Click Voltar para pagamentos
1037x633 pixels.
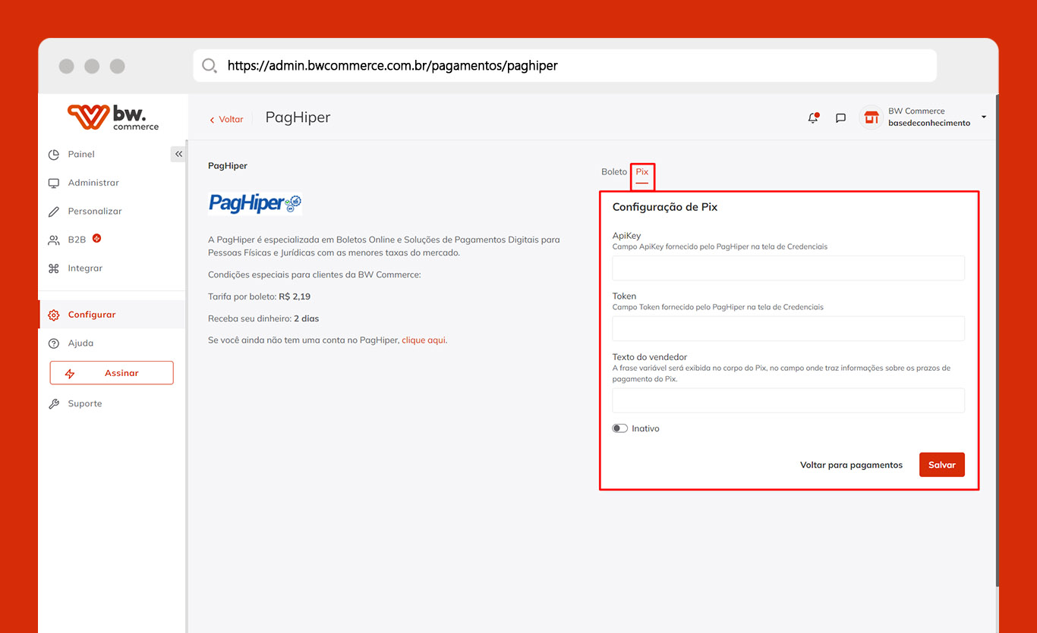(x=851, y=465)
